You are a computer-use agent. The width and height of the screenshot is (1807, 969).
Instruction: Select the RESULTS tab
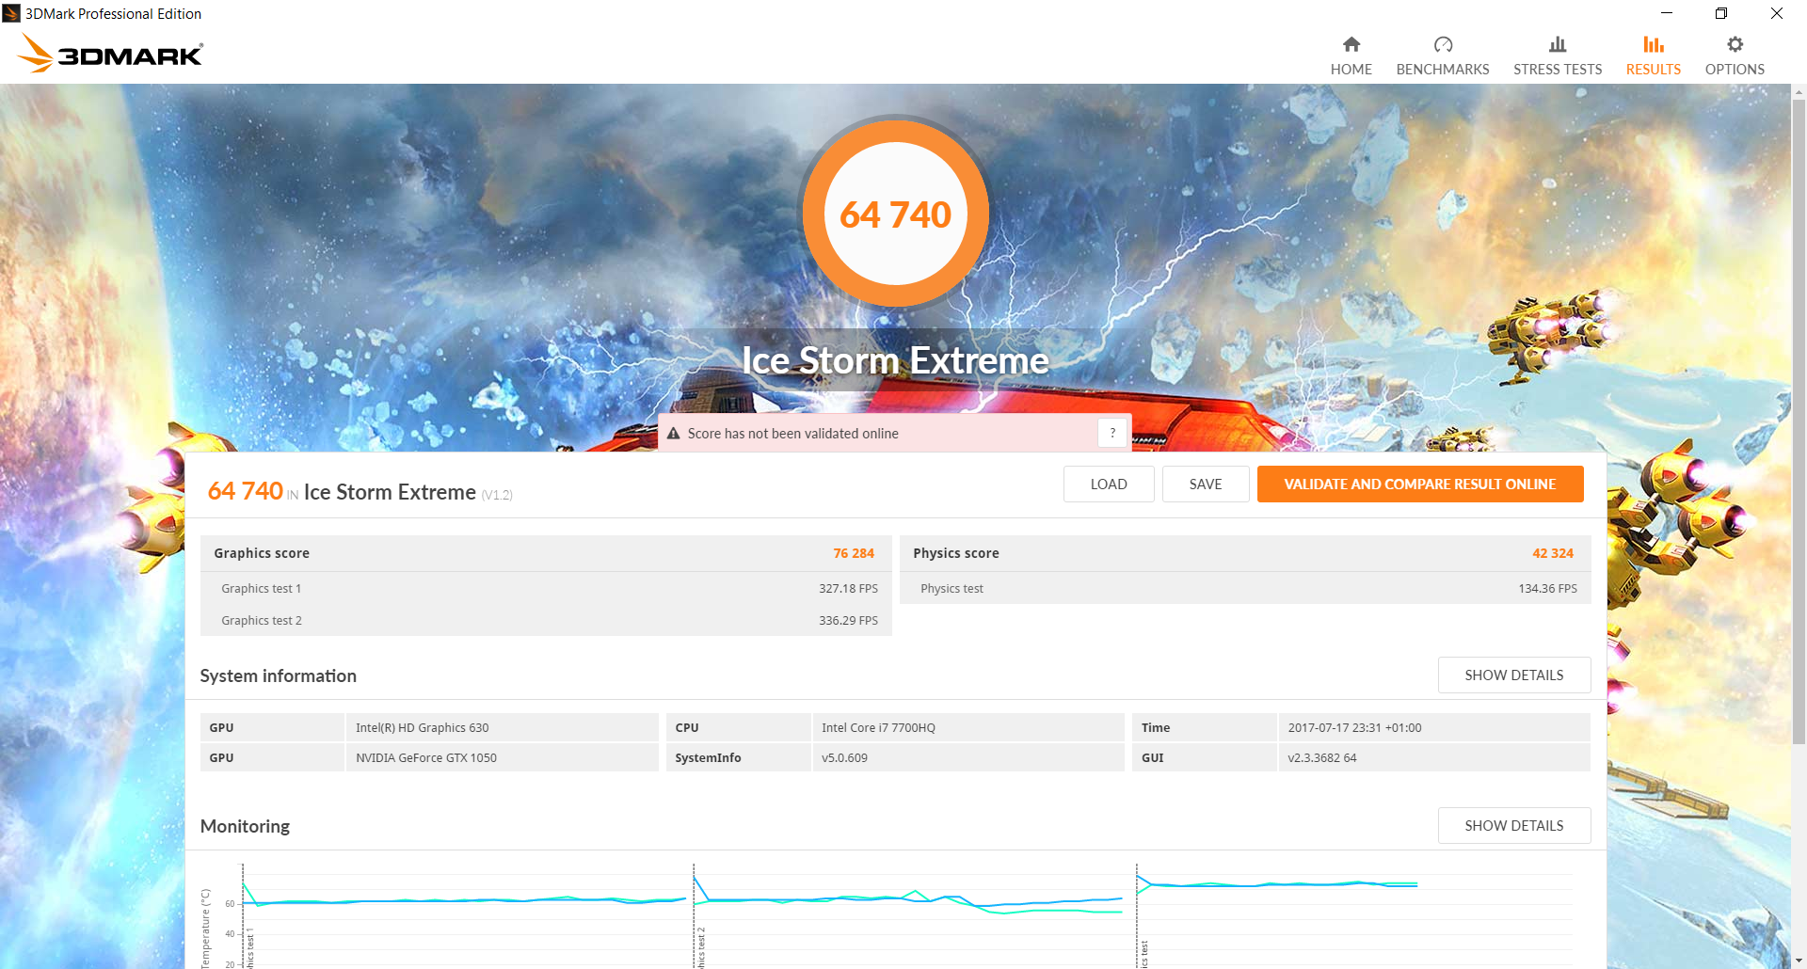click(x=1654, y=56)
